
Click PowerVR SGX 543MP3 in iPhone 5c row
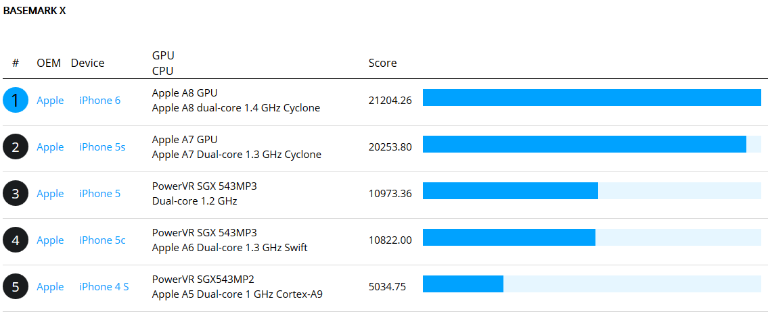204,232
